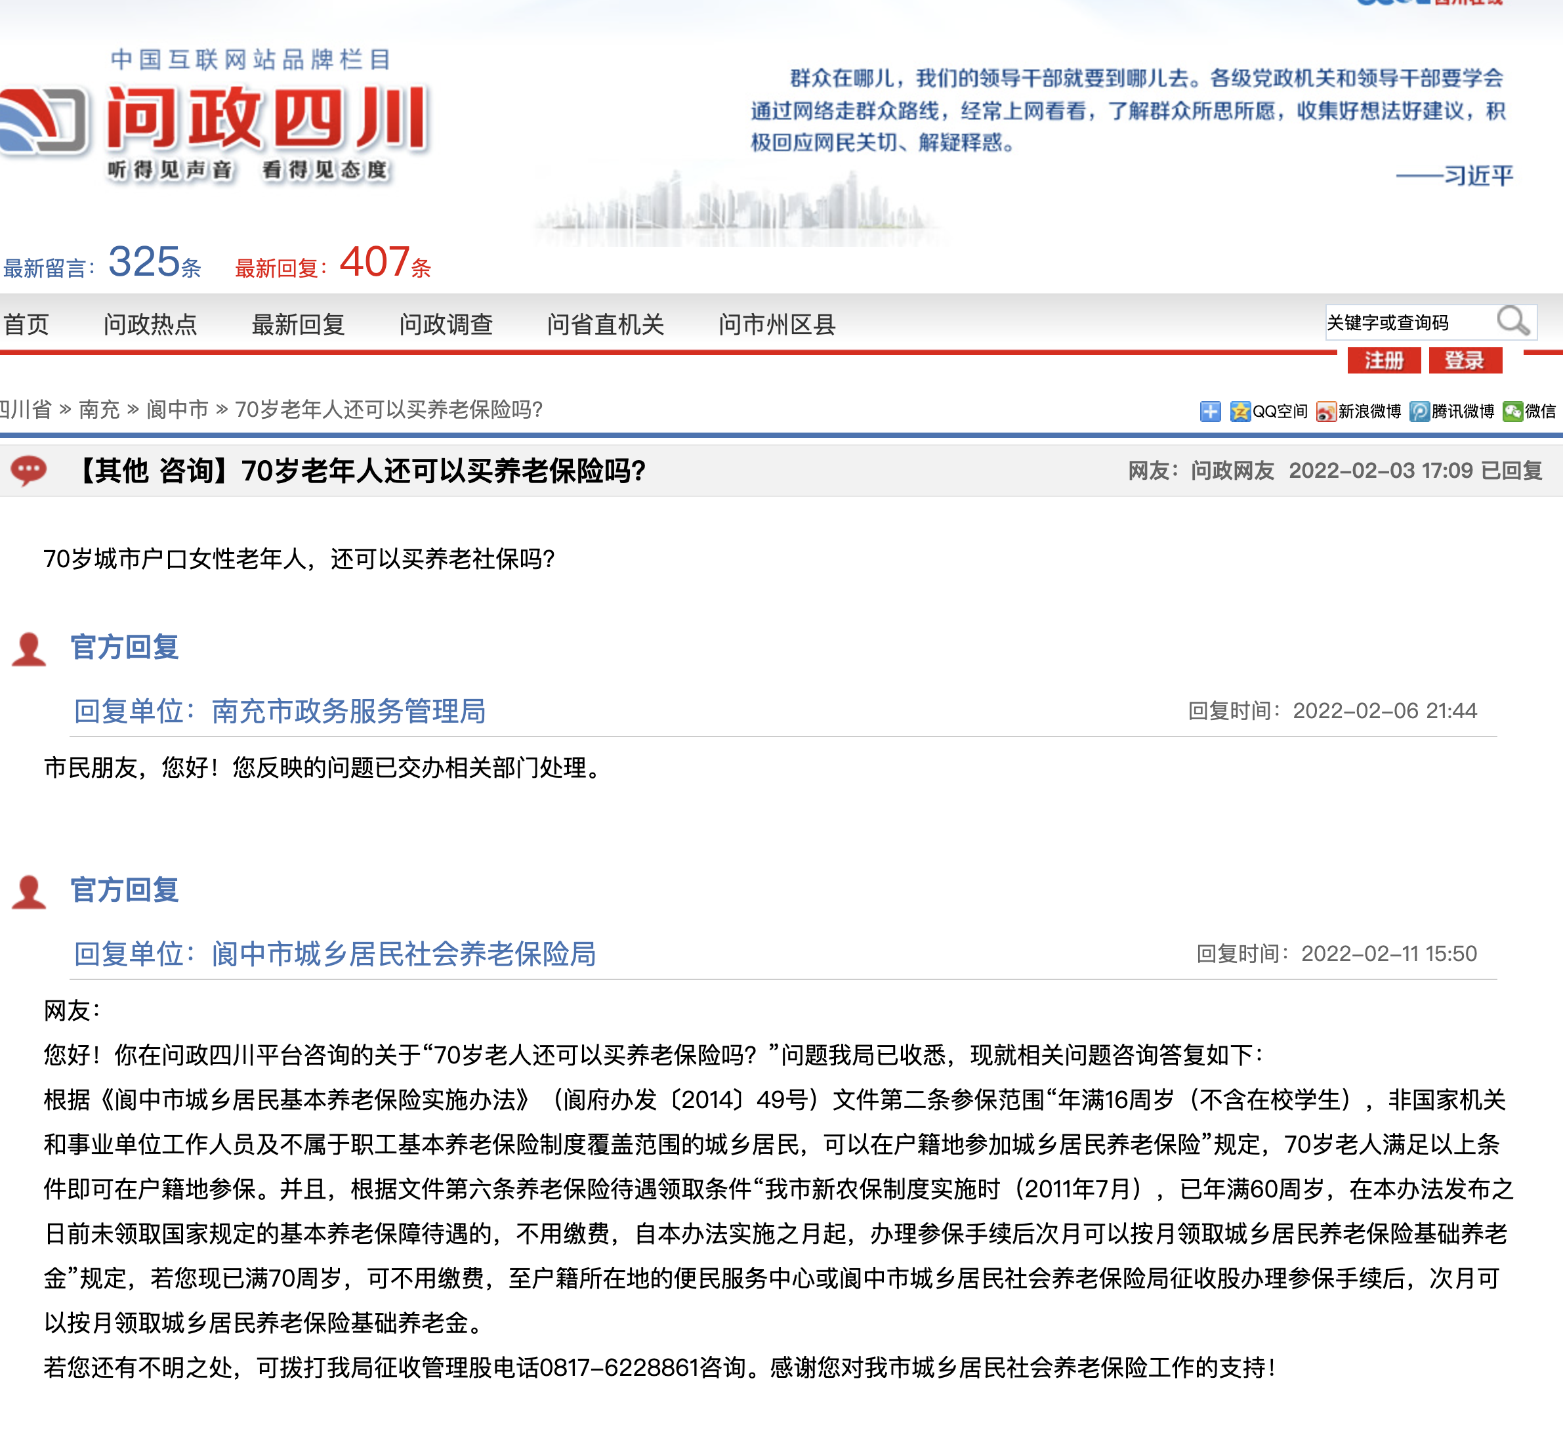The width and height of the screenshot is (1563, 1431).
Task: Click reply time 2022-02-11 15:50
Action: click(x=1388, y=953)
